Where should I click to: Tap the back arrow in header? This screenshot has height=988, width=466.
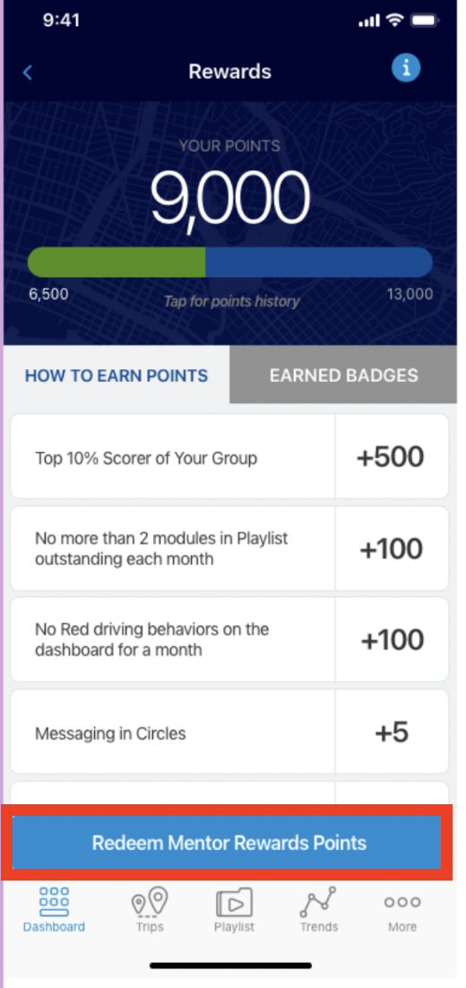click(x=27, y=73)
